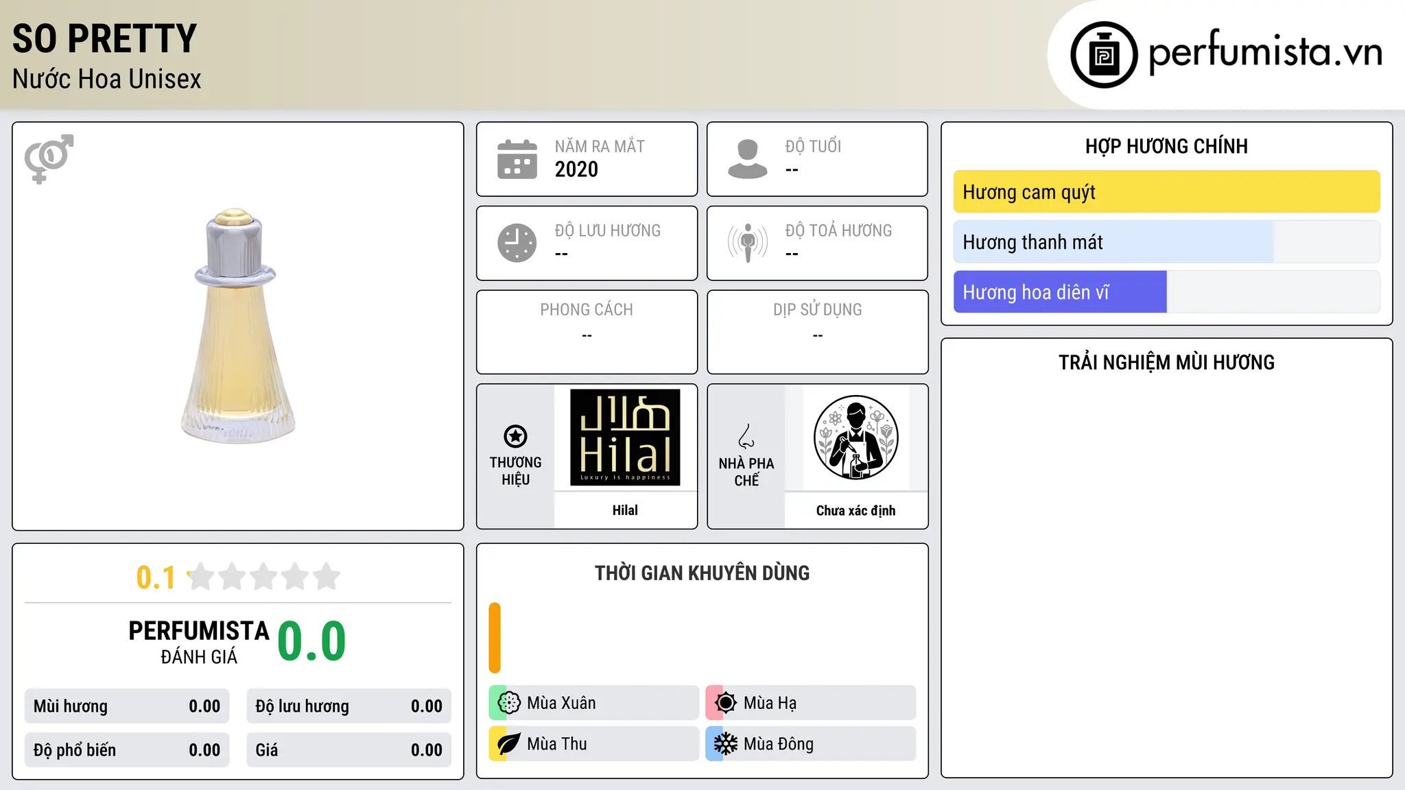Screen dimensions: 1405x790
Task: Open the Hilal brand name link
Action: click(625, 510)
